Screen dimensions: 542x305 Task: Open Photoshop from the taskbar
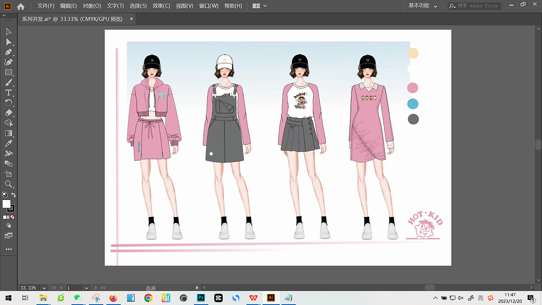(x=201, y=298)
